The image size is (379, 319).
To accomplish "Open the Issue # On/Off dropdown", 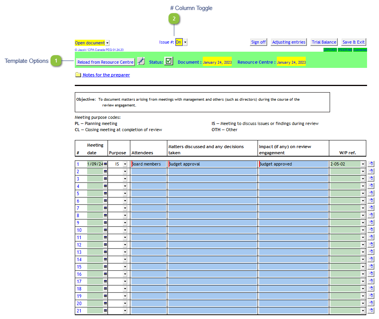I will pos(185,42).
